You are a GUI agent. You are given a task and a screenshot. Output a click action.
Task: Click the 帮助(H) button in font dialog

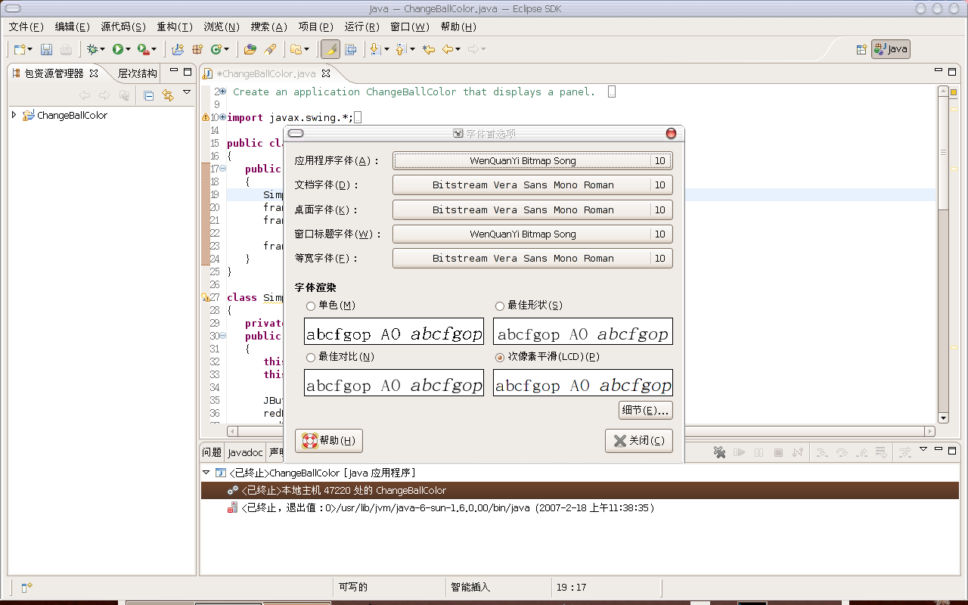[x=329, y=441]
